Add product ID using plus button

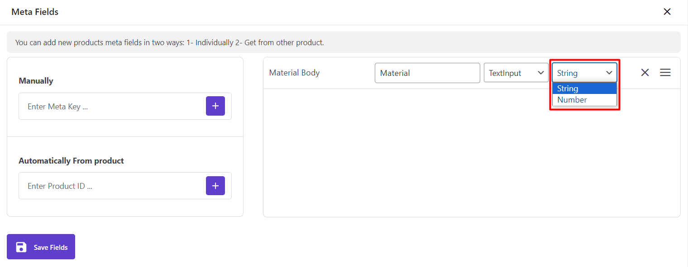215,185
